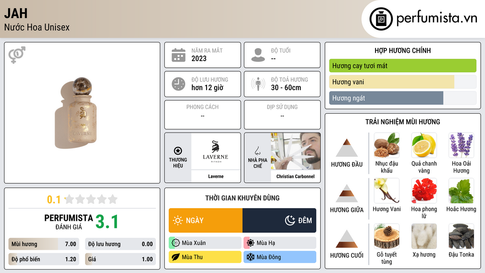
Task: Click the sillage icon beside Độ toả hương
Action: tap(258, 84)
